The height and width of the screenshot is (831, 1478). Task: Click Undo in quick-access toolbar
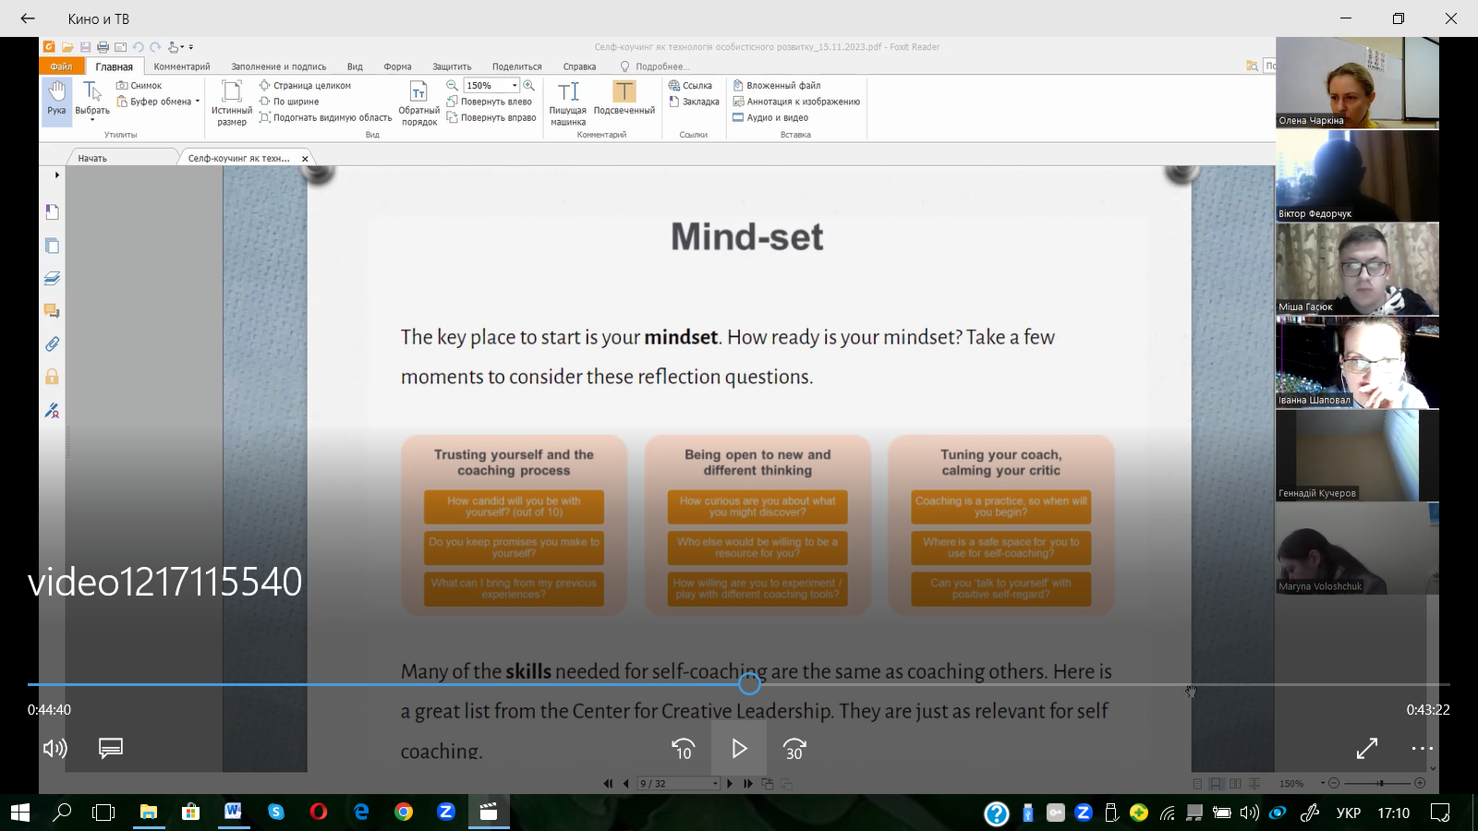[138, 47]
